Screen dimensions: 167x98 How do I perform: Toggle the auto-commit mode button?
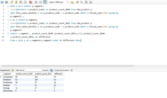pos(45,2)
